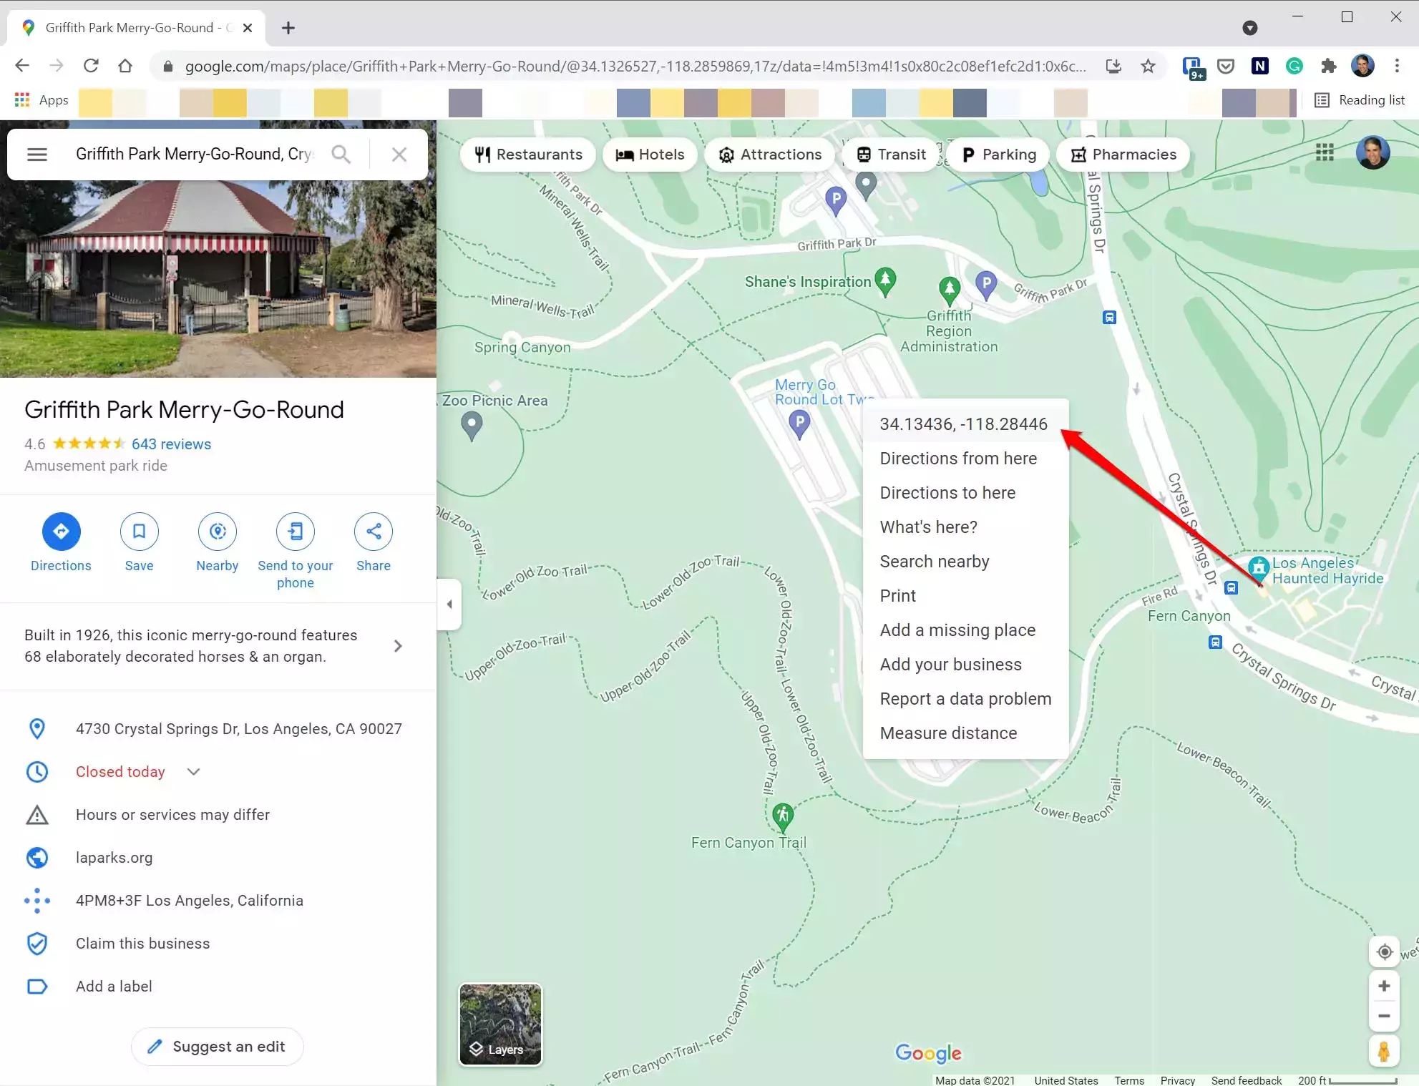
Task: Click Merry Go Round Lot Two parking pin
Action: (x=799, y=424)
